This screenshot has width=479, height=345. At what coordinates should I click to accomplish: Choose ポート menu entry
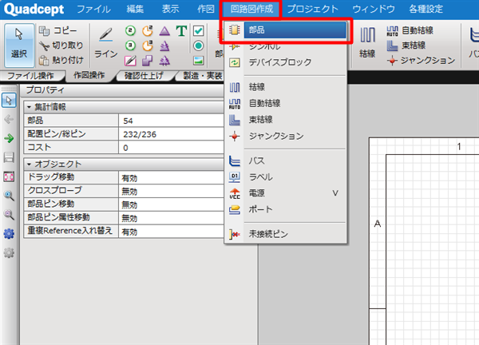(x=287, y=209)
